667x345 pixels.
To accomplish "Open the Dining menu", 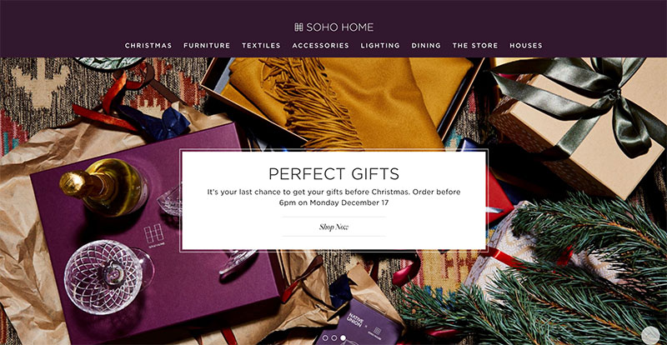I will point(426,46).
